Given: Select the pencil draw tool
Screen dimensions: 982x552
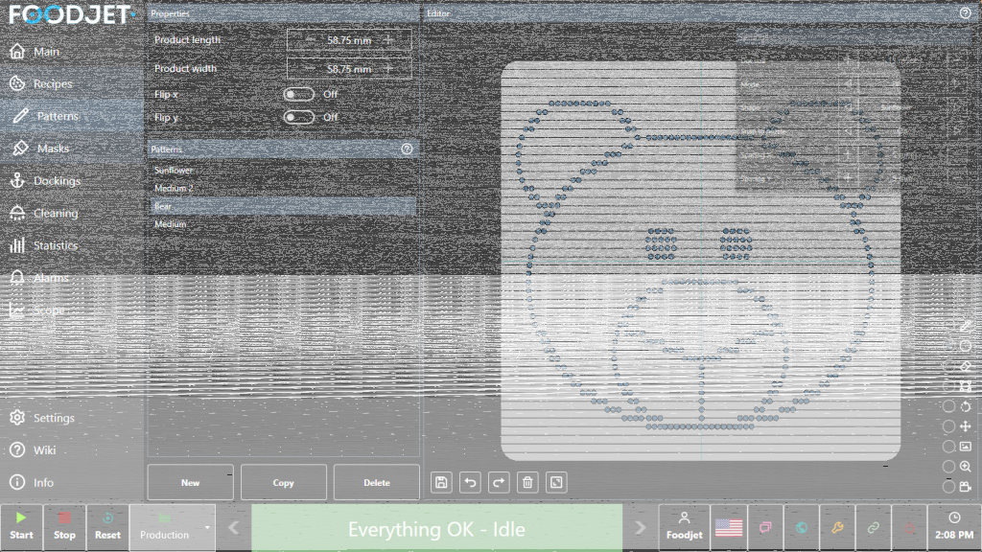Looking at the screenshot, I should coord(966,326).
